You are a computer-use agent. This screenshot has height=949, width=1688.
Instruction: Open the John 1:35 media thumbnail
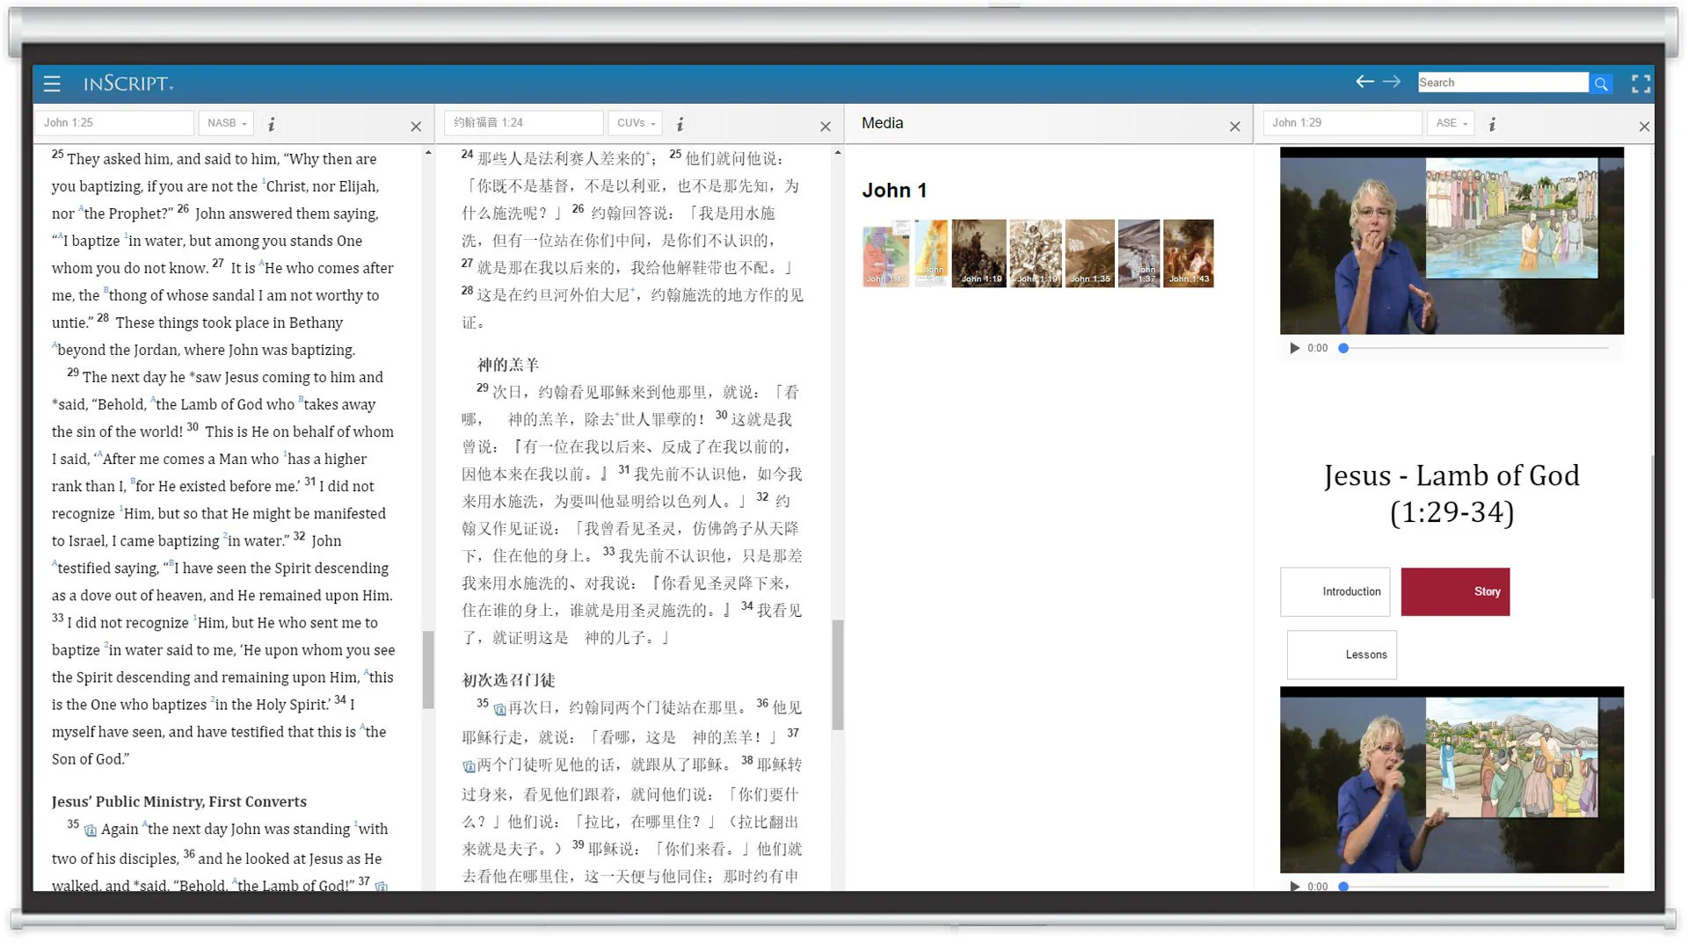(1089, 253)
